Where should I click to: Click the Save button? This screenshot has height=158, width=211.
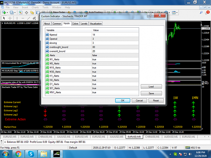[x=151, y=93]
